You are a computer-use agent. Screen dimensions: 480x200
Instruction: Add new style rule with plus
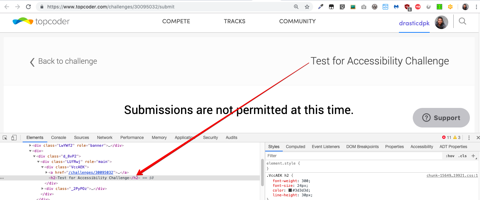click(x=473, y=156)
